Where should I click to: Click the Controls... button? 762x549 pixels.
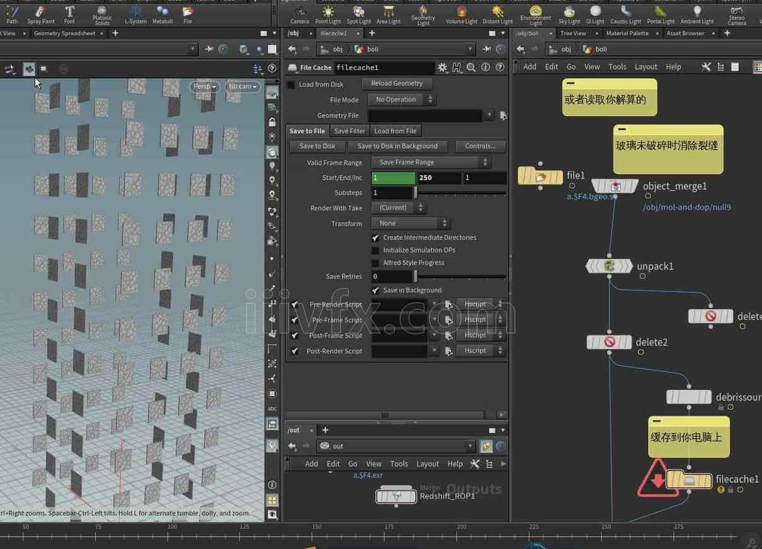(x=481, y=146)
